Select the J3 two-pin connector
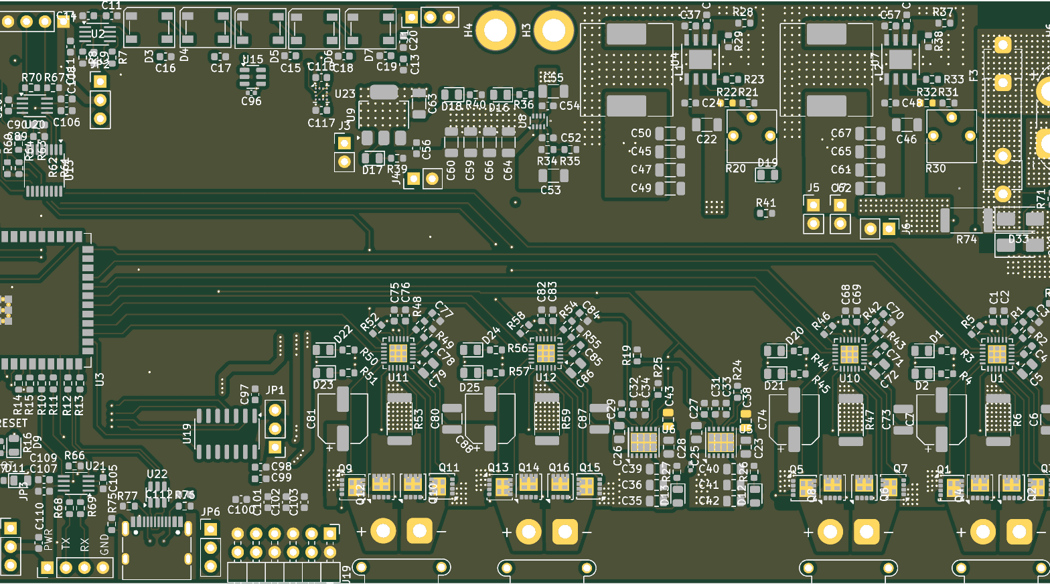 344,152
